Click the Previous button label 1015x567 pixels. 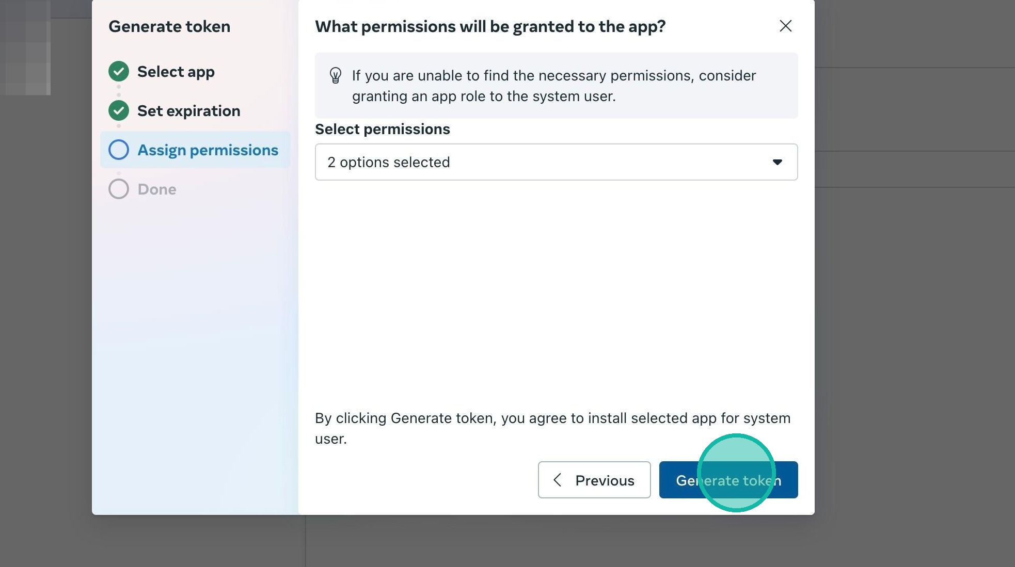click(x=605, y=480)
